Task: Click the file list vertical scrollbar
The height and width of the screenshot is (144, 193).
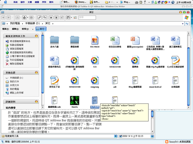Action: pyautogui.click(x=188, y=77)
